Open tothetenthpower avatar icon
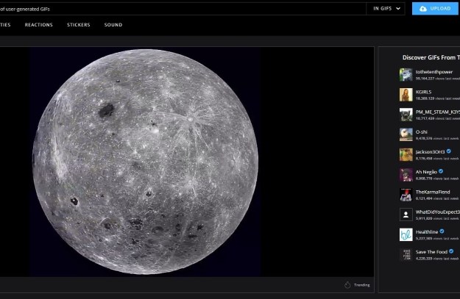Screen dimensions: 460x299 pyautogui.click(x=406, y=74)
